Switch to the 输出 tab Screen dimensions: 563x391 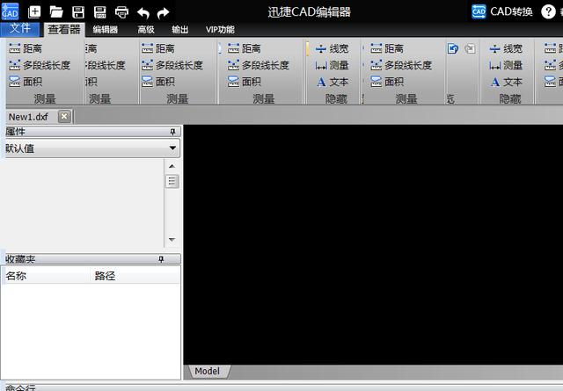click(179, 29)
